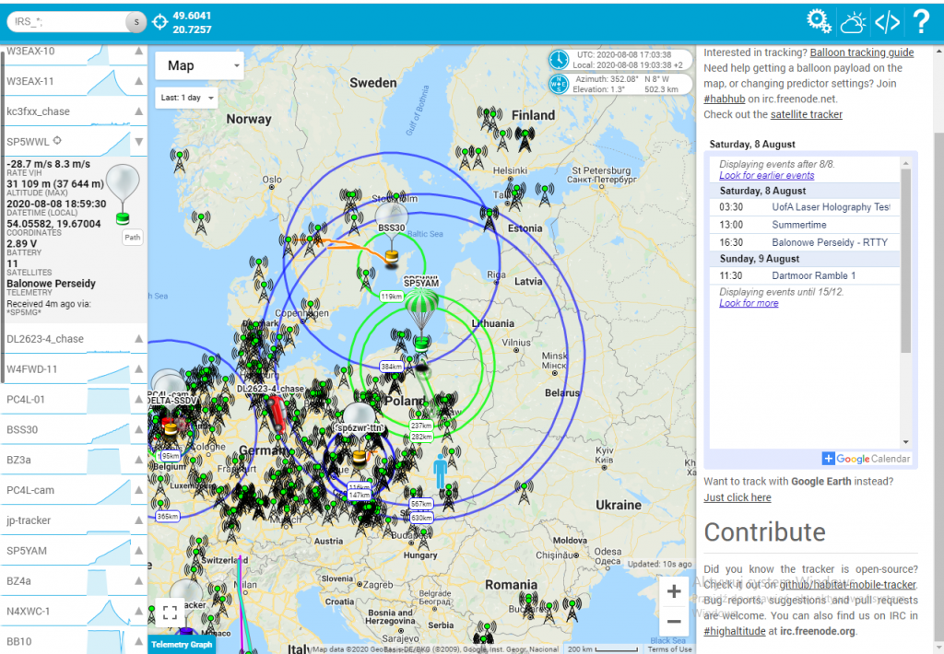Open the Telemetry Graph tab

click(182, 644)
